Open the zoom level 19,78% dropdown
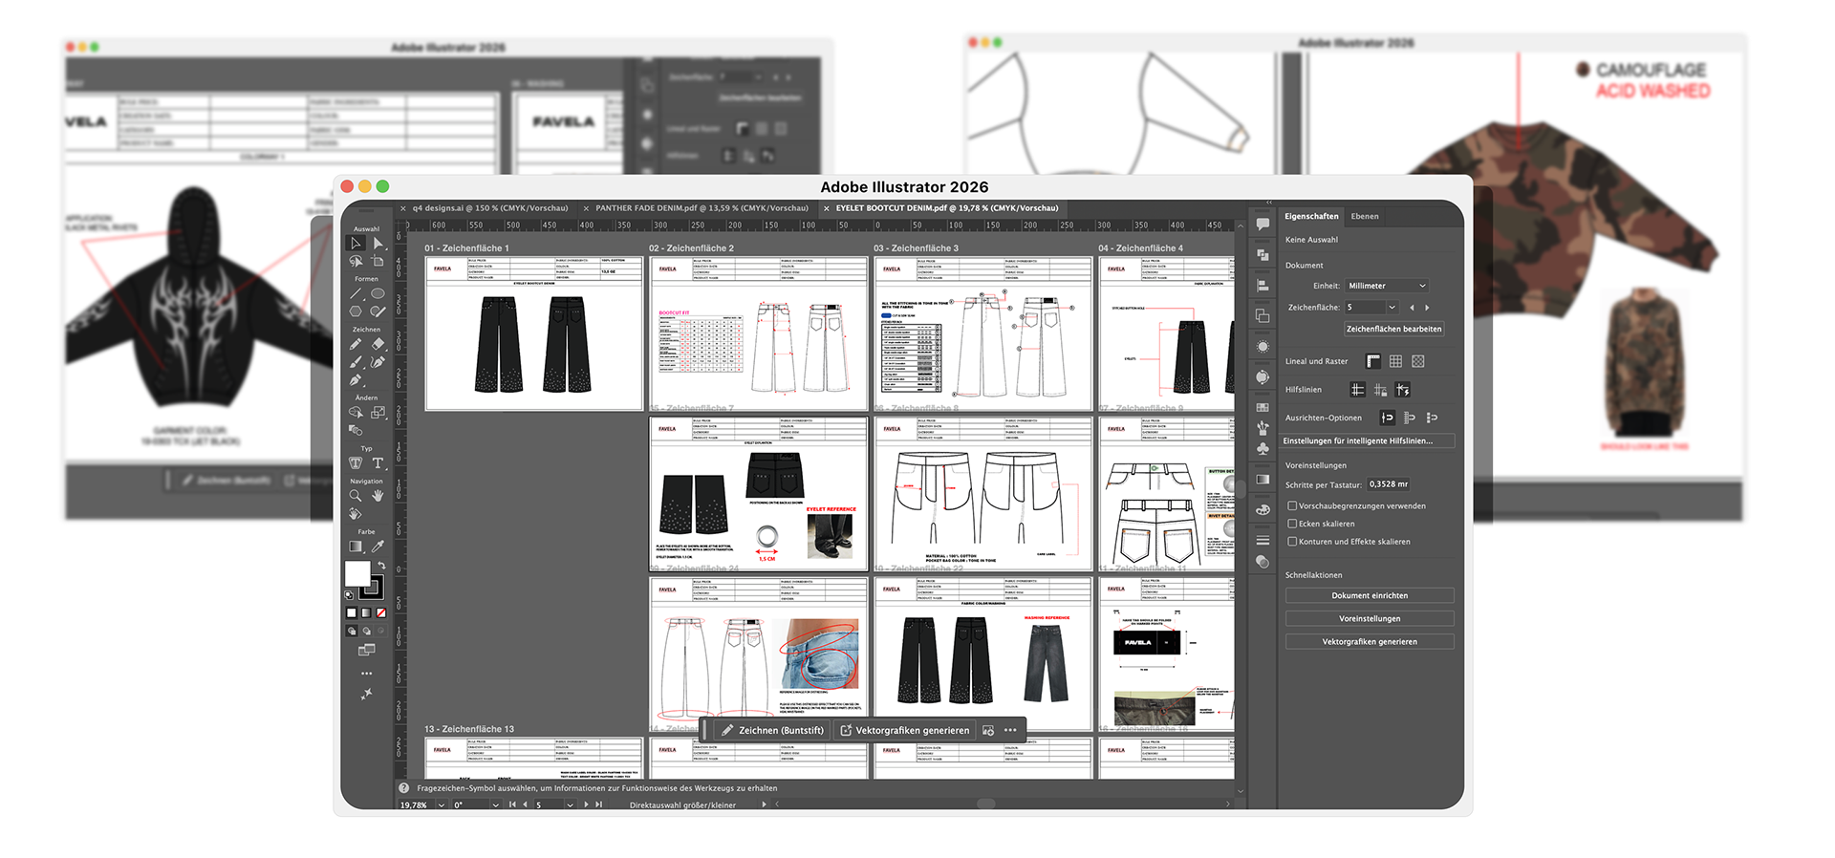This screenshot has height=858, width=1835. click(x=441, y=805)
